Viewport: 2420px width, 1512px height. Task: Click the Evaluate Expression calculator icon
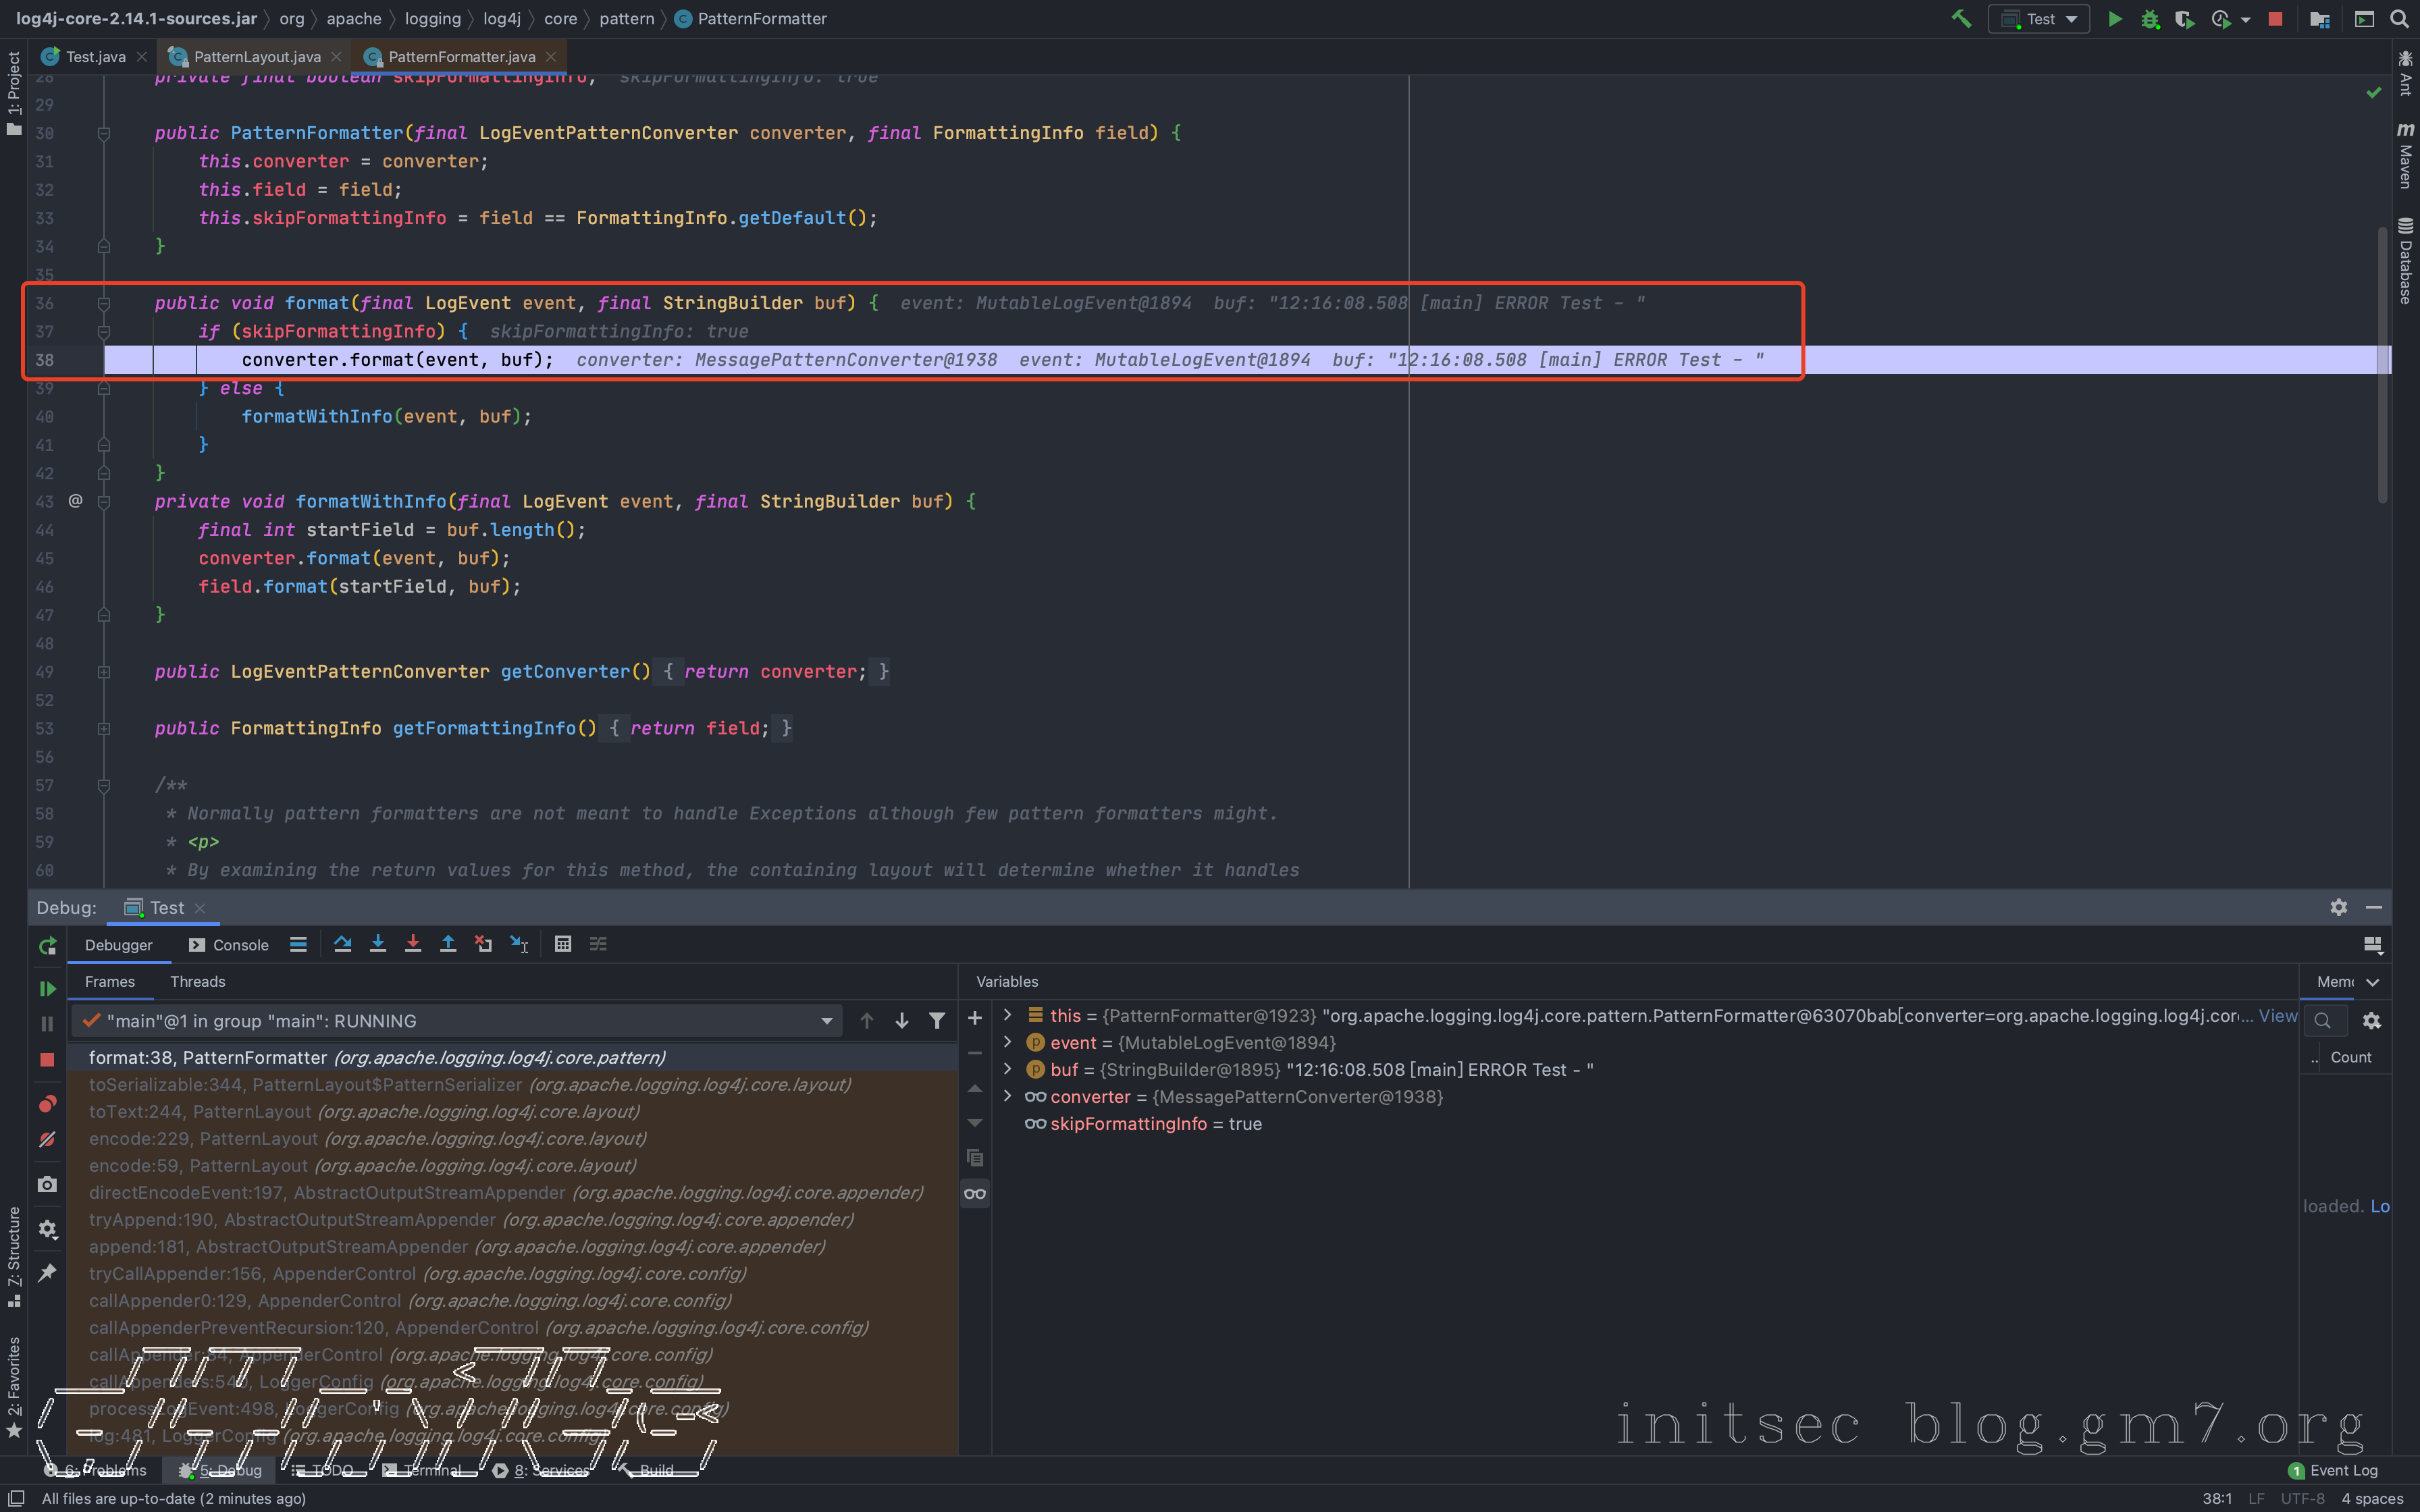point(563,944)
